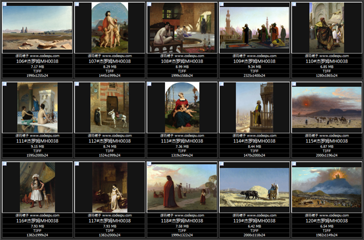Click the 7.58 MB size label
The height and width of the screenshot is (240, 364).
[182, 226]
